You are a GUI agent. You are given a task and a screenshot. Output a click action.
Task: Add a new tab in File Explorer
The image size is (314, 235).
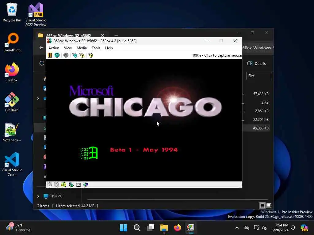tap(116, 35)
